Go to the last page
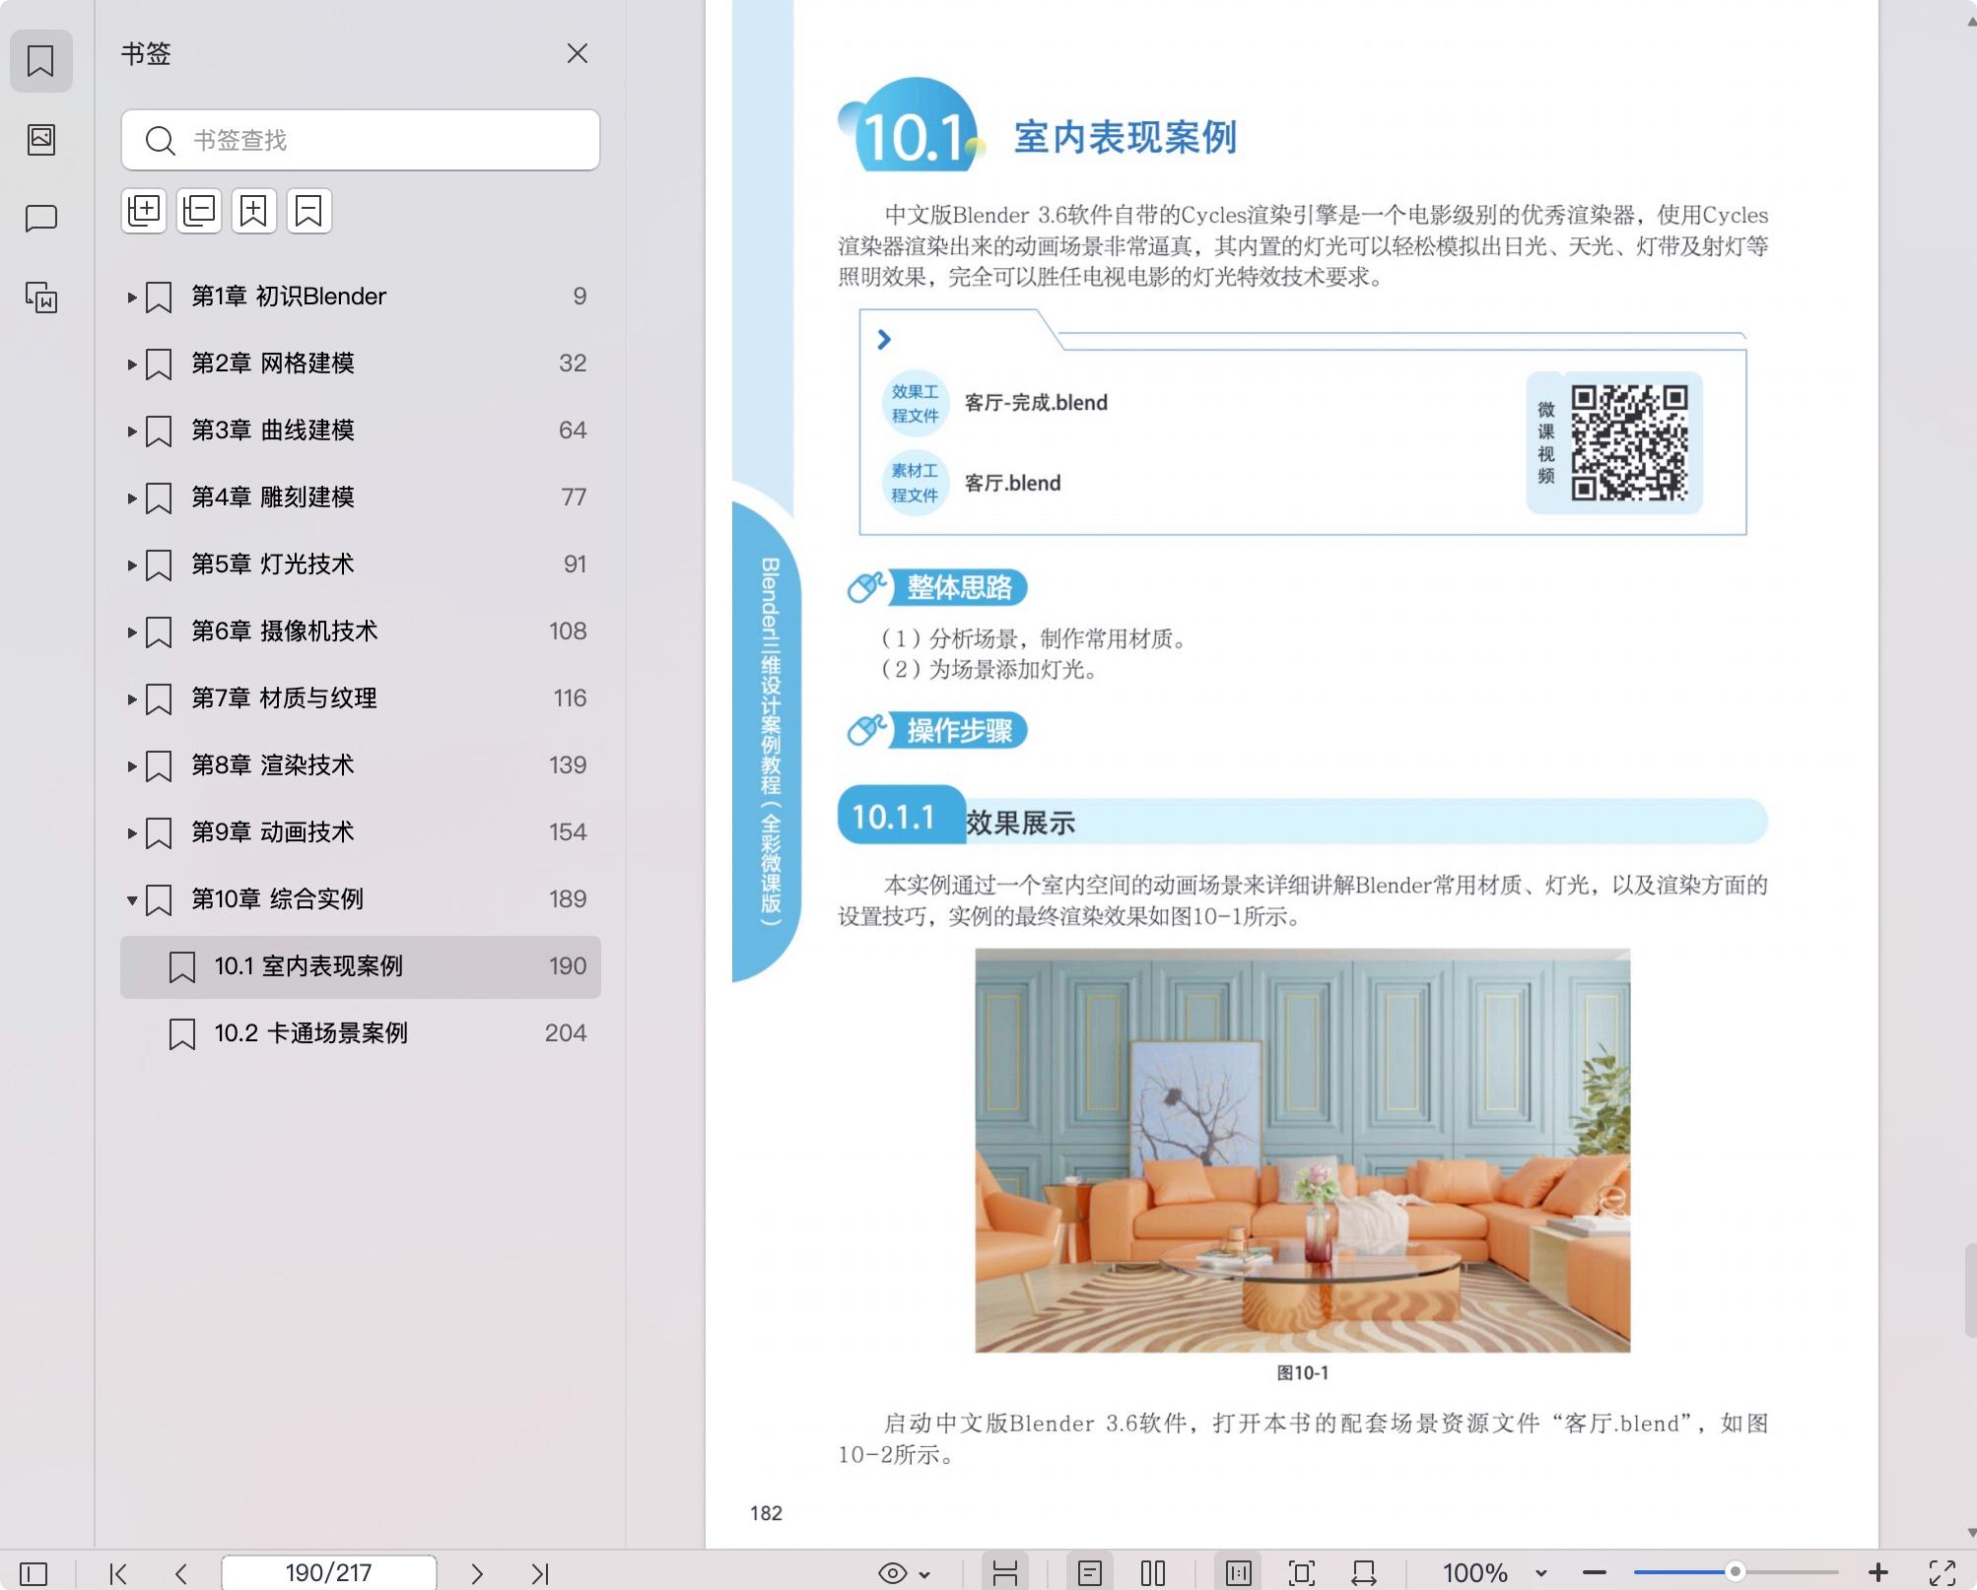Screen dimensions: 1977x1590 [x=540, y=1573]
